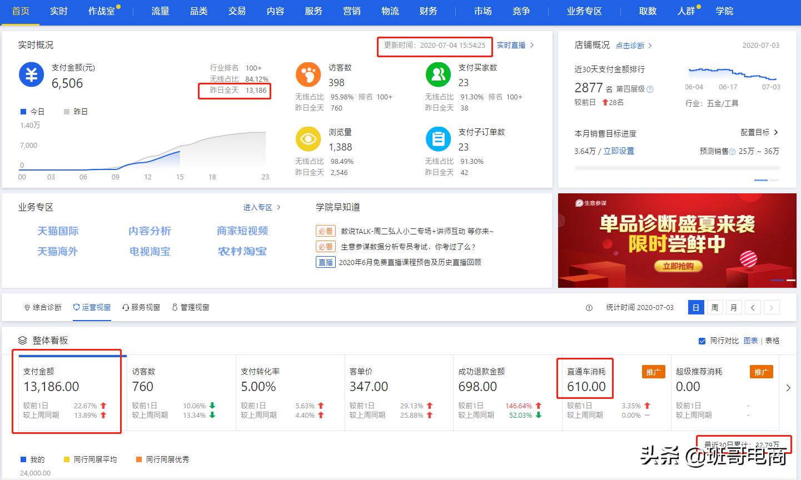Switch to 图表 chart view icon

(751, 341)
